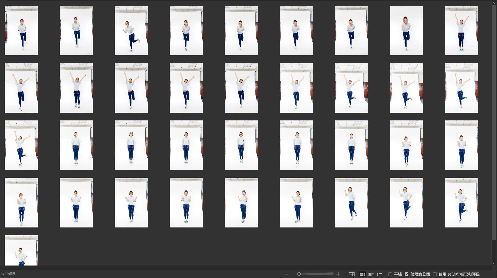This screenshot has height=278, width=497.
Task: Select the partially visible photo in the bottom row
Action: (x=21, y=250)
